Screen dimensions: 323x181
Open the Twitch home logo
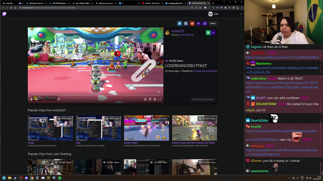[4, 14]
